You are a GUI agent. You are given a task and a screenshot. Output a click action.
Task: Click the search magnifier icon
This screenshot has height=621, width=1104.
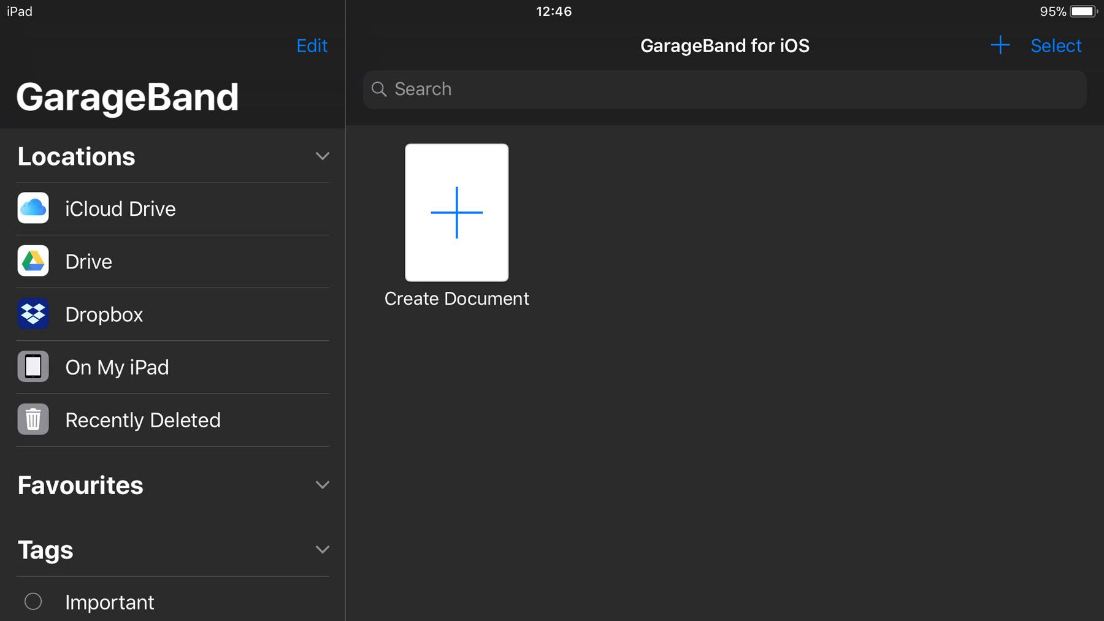point(379,90)
